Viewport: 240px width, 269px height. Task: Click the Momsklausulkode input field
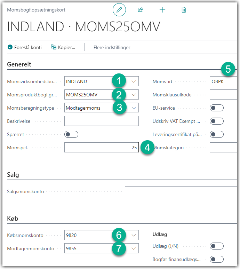(x=223, y=95)
